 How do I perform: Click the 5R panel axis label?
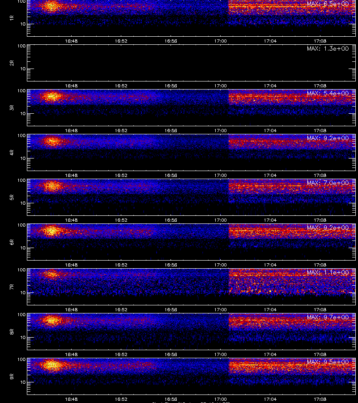point(12,197)
